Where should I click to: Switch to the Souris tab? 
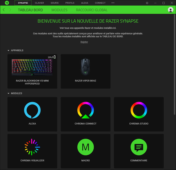coord(55,3)
